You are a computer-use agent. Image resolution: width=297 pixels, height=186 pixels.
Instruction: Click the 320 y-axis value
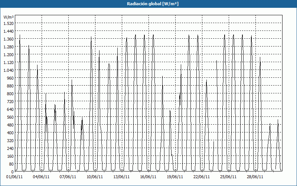point(10,141)
